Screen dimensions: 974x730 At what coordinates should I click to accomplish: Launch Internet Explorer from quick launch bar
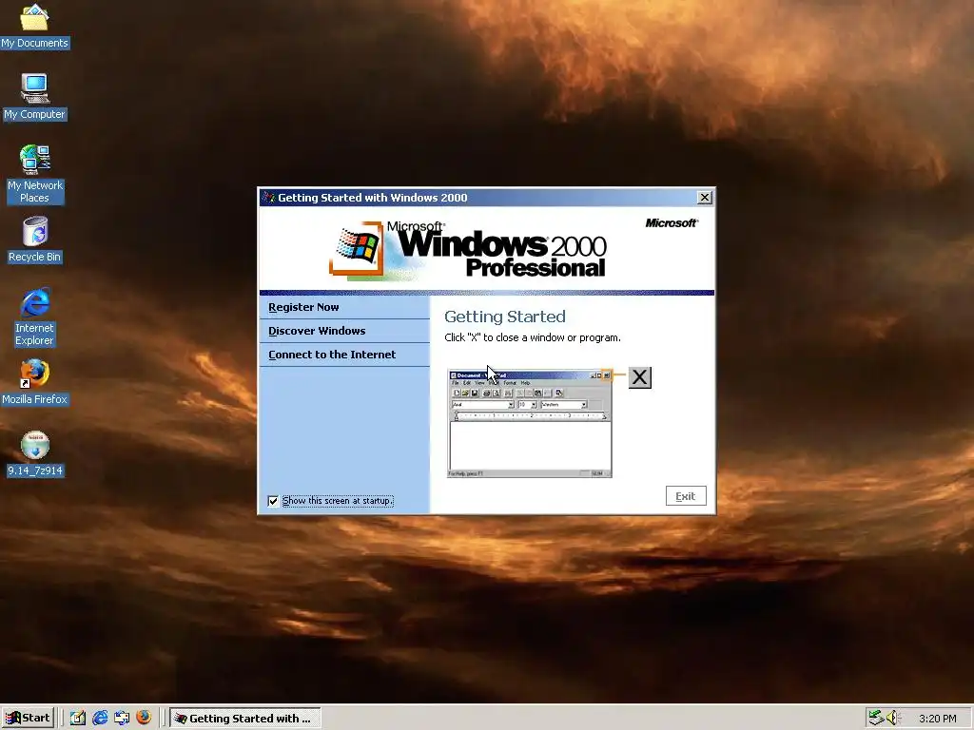(x=100, y=718)
